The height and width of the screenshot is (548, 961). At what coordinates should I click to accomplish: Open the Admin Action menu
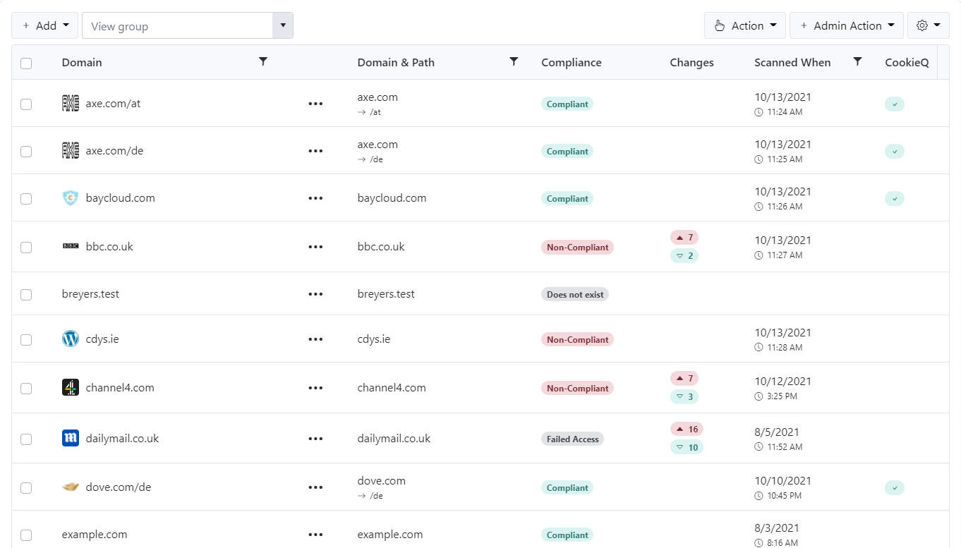click(x=846, y=25)
